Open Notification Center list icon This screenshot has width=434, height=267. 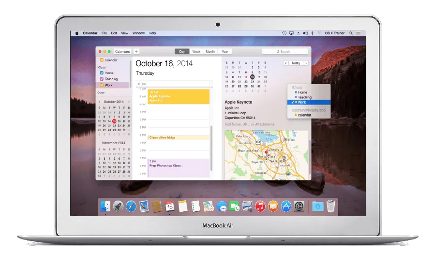click(x=358, y=33)
